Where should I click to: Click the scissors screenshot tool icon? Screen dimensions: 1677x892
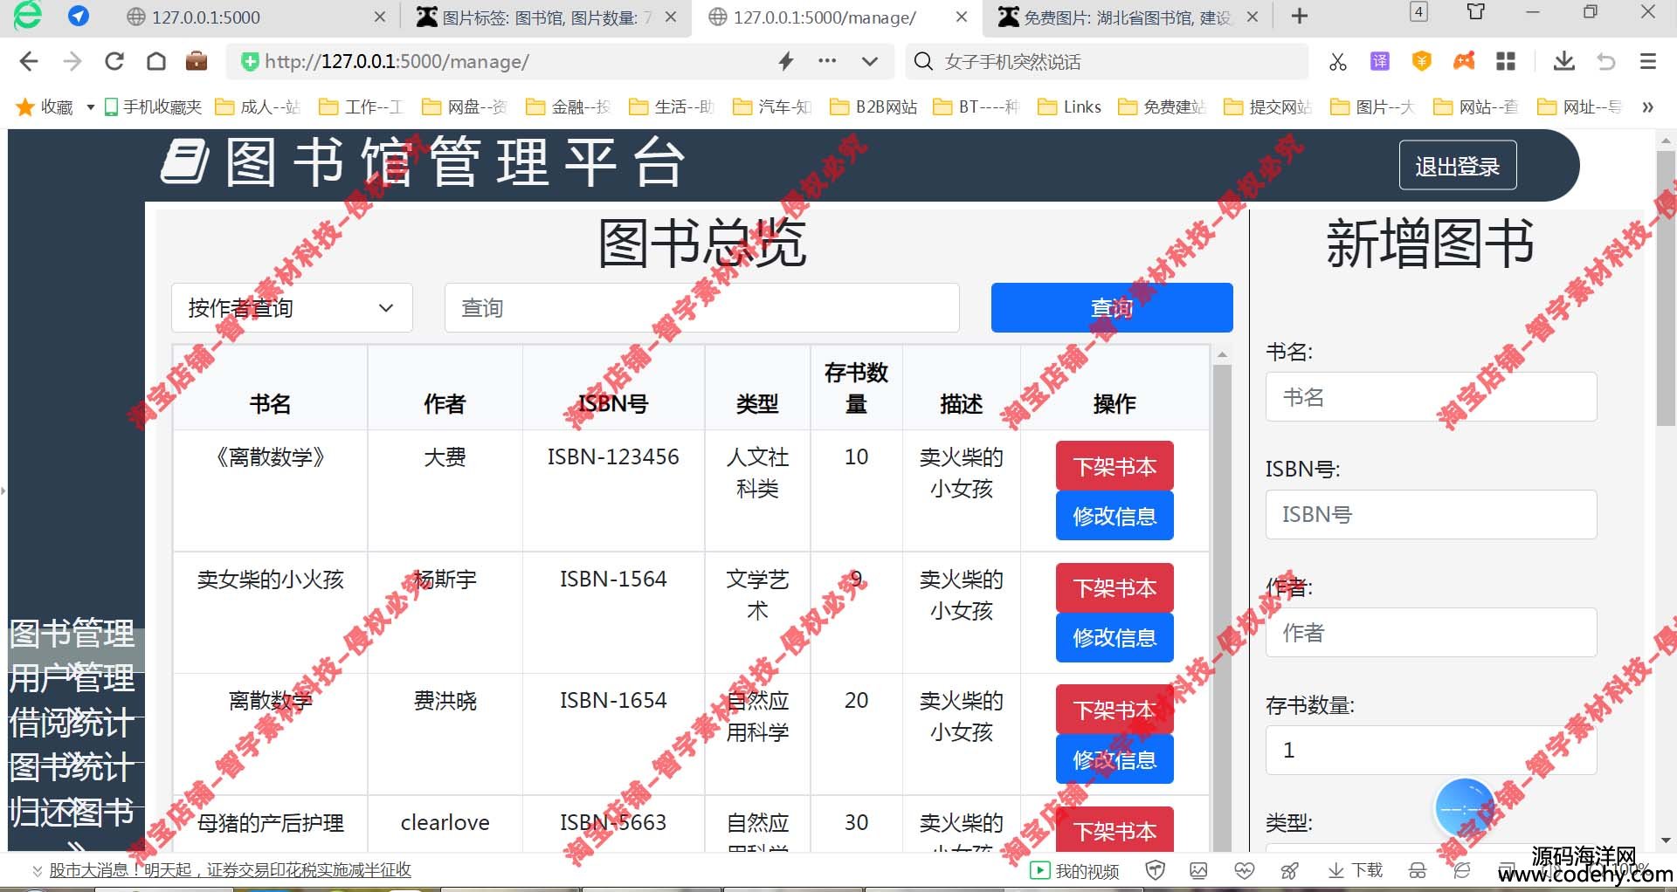click(1337, 61)
